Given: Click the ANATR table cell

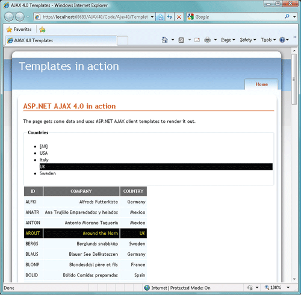Looking at the screenshot, I should pyautogui.click(x=33, y=213).
